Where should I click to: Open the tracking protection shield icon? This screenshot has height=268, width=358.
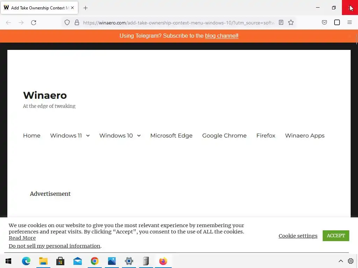pyautogui.click(x=67, y=23)
